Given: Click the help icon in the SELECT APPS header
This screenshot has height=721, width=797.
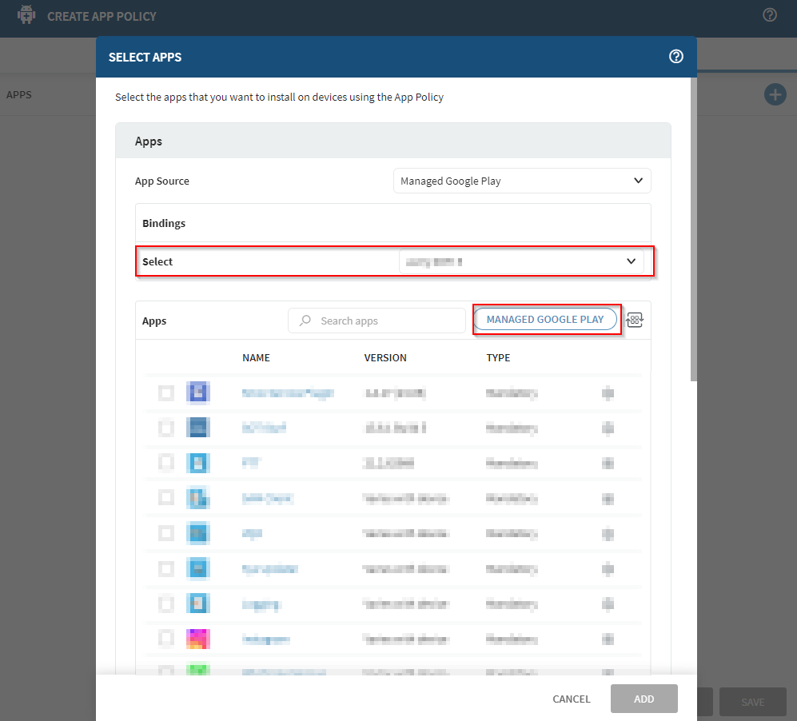Looking at the screenshot, I should pos(675,56).
